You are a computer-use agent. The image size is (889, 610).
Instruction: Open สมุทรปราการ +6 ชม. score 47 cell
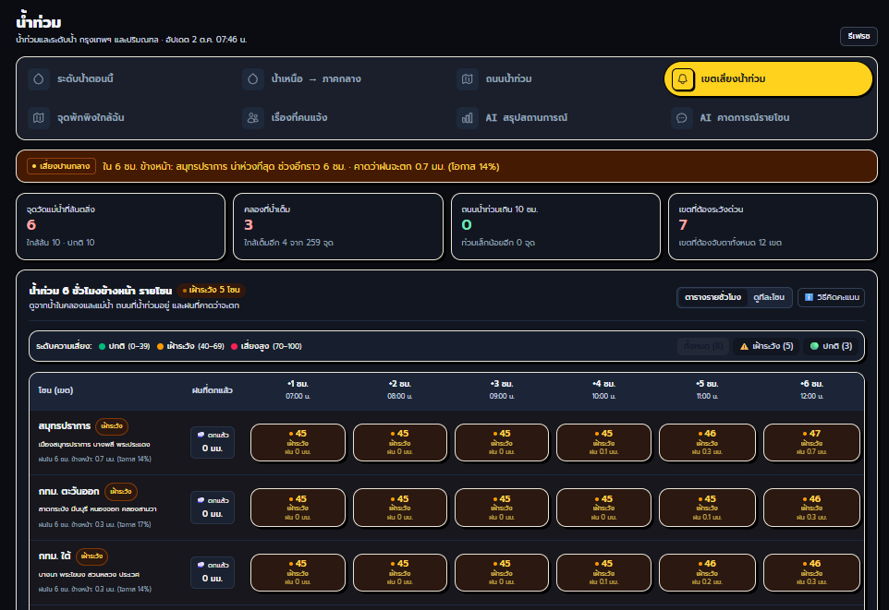(x=811, y=442)
